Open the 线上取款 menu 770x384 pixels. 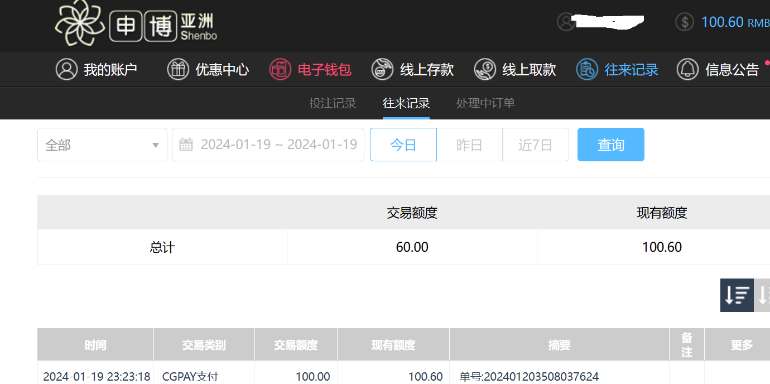tap(515, 69)
